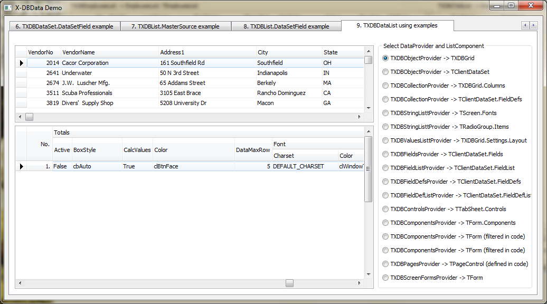The image size is (547, 304).
Task: Click the lower grid scroll left arrow
Action: [20, 283]
